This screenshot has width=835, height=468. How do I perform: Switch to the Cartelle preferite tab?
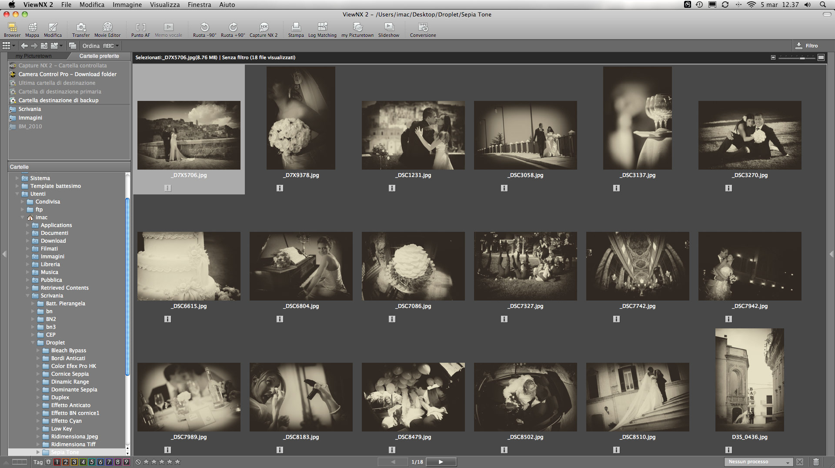click(99, 56)
